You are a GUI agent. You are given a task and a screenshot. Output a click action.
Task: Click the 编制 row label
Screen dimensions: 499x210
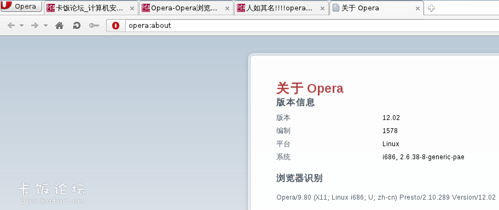point(283,131)
